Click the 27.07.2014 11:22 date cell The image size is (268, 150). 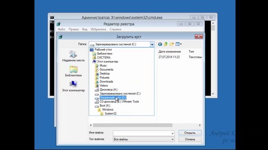pos(169,57)
